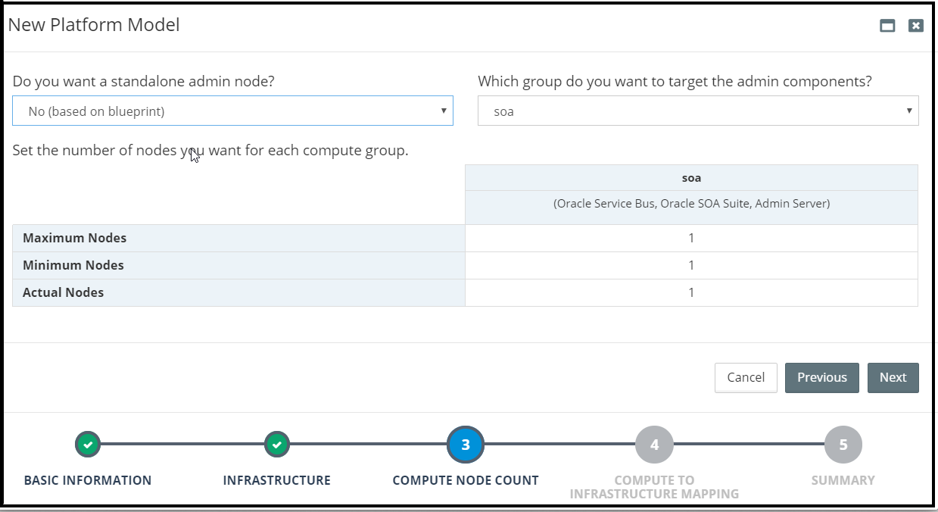Click the Infrastructure step checkmark circle
The image size is (938, 512).
tap(277, 445)
